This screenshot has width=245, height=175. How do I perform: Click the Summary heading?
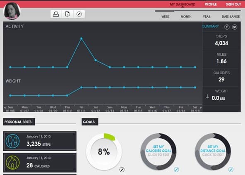click(211, 26)
